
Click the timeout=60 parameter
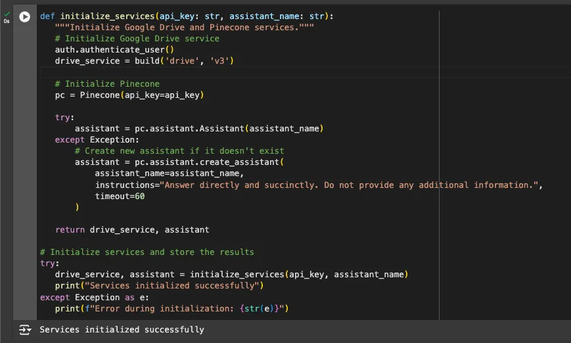coord(120,196)
